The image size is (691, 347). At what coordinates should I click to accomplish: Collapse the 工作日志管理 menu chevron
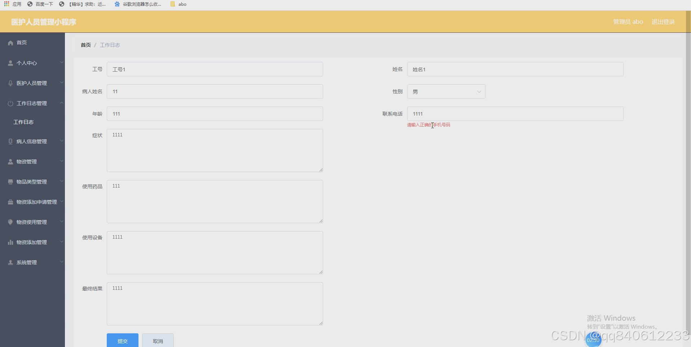point(62,103)
